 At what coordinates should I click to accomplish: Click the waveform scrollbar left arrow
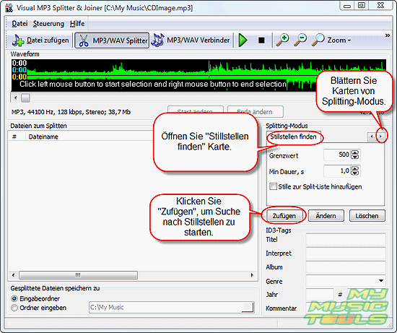(15, 98)
